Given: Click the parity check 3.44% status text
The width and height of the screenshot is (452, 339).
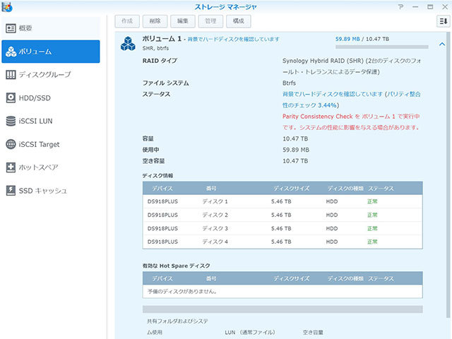Looking at the screenshot, I should (352, 100).
